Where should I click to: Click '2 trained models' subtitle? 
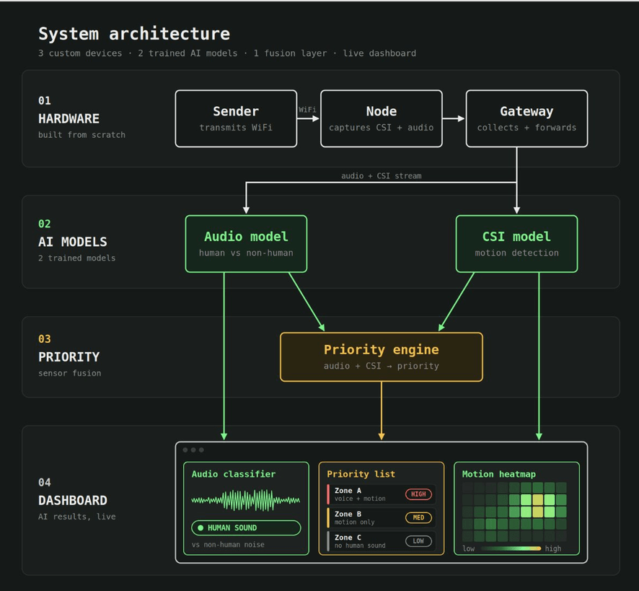click(x=77, y=258)
